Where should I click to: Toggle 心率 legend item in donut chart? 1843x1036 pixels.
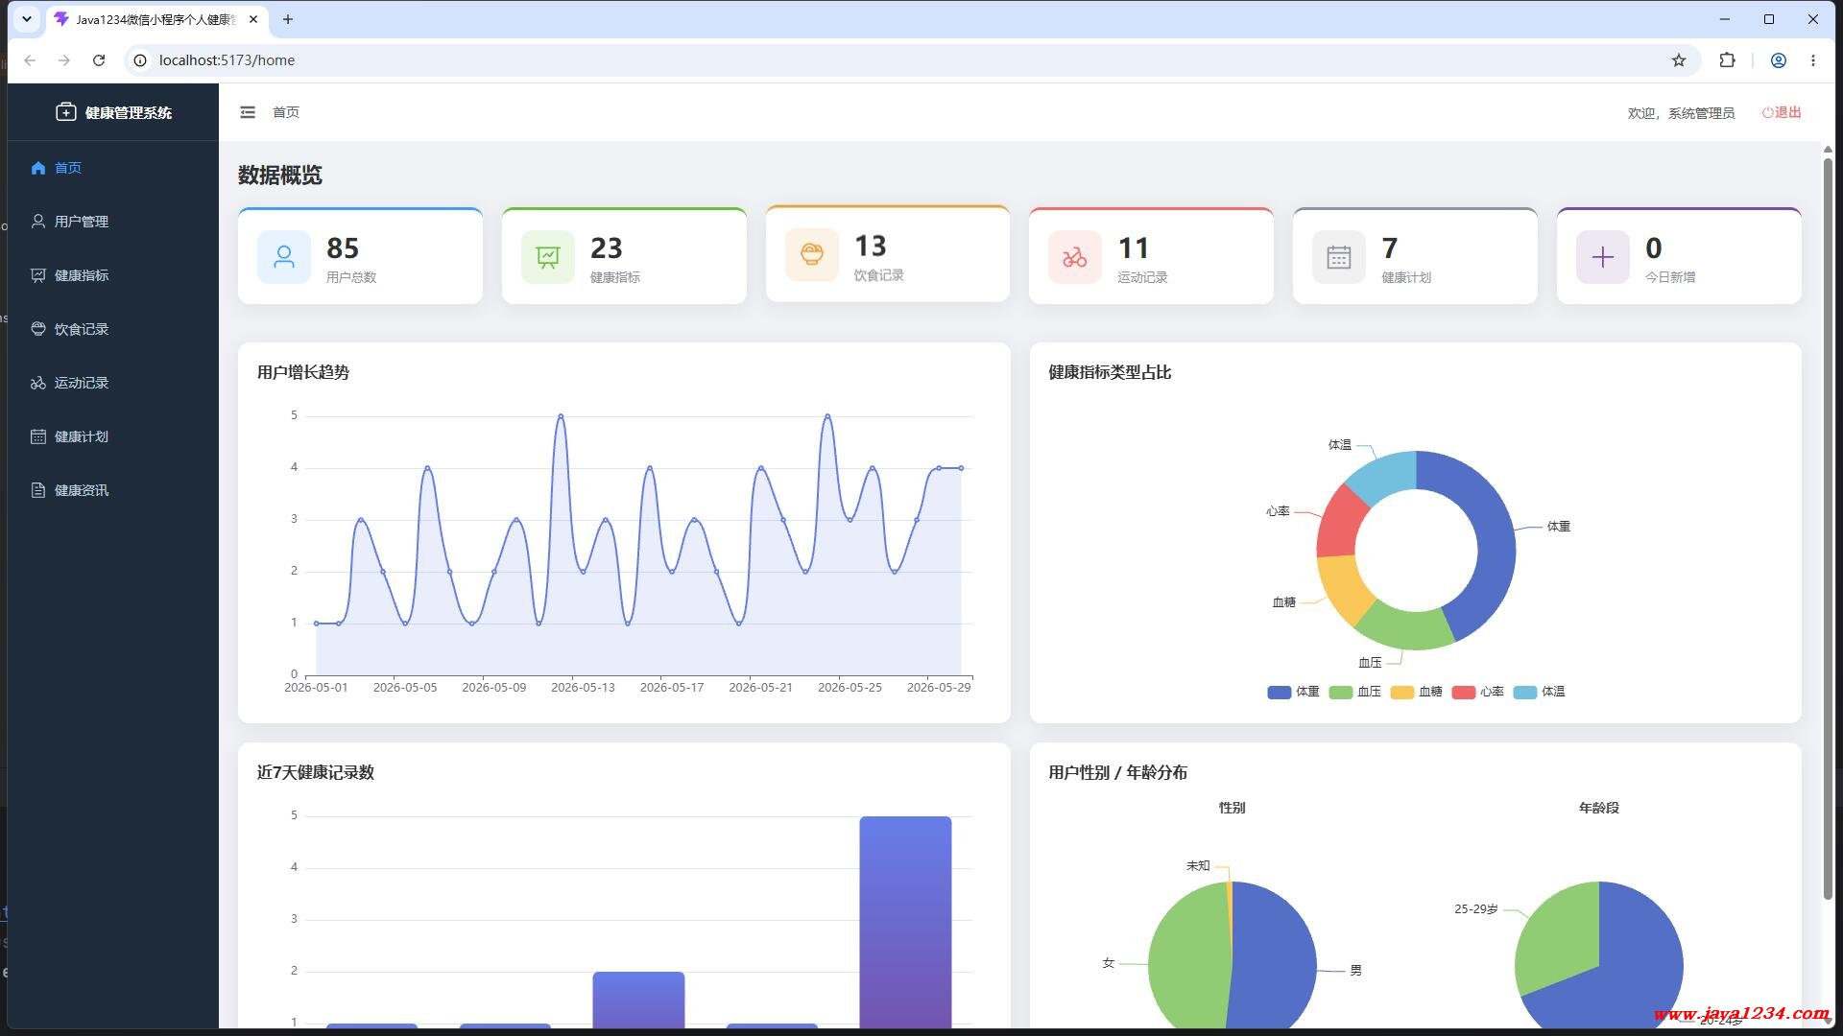pyautogui.click(x=1477, y=692)
